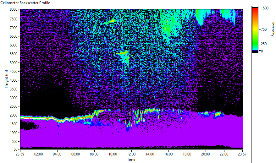
Task: Click the 4000 height tick label
Action: (14, 80)
